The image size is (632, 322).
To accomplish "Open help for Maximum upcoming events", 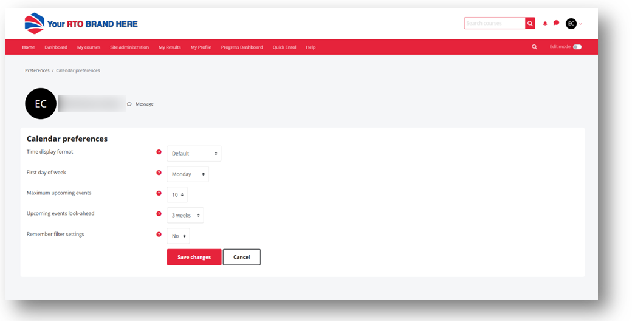I will tap(159, 193).
